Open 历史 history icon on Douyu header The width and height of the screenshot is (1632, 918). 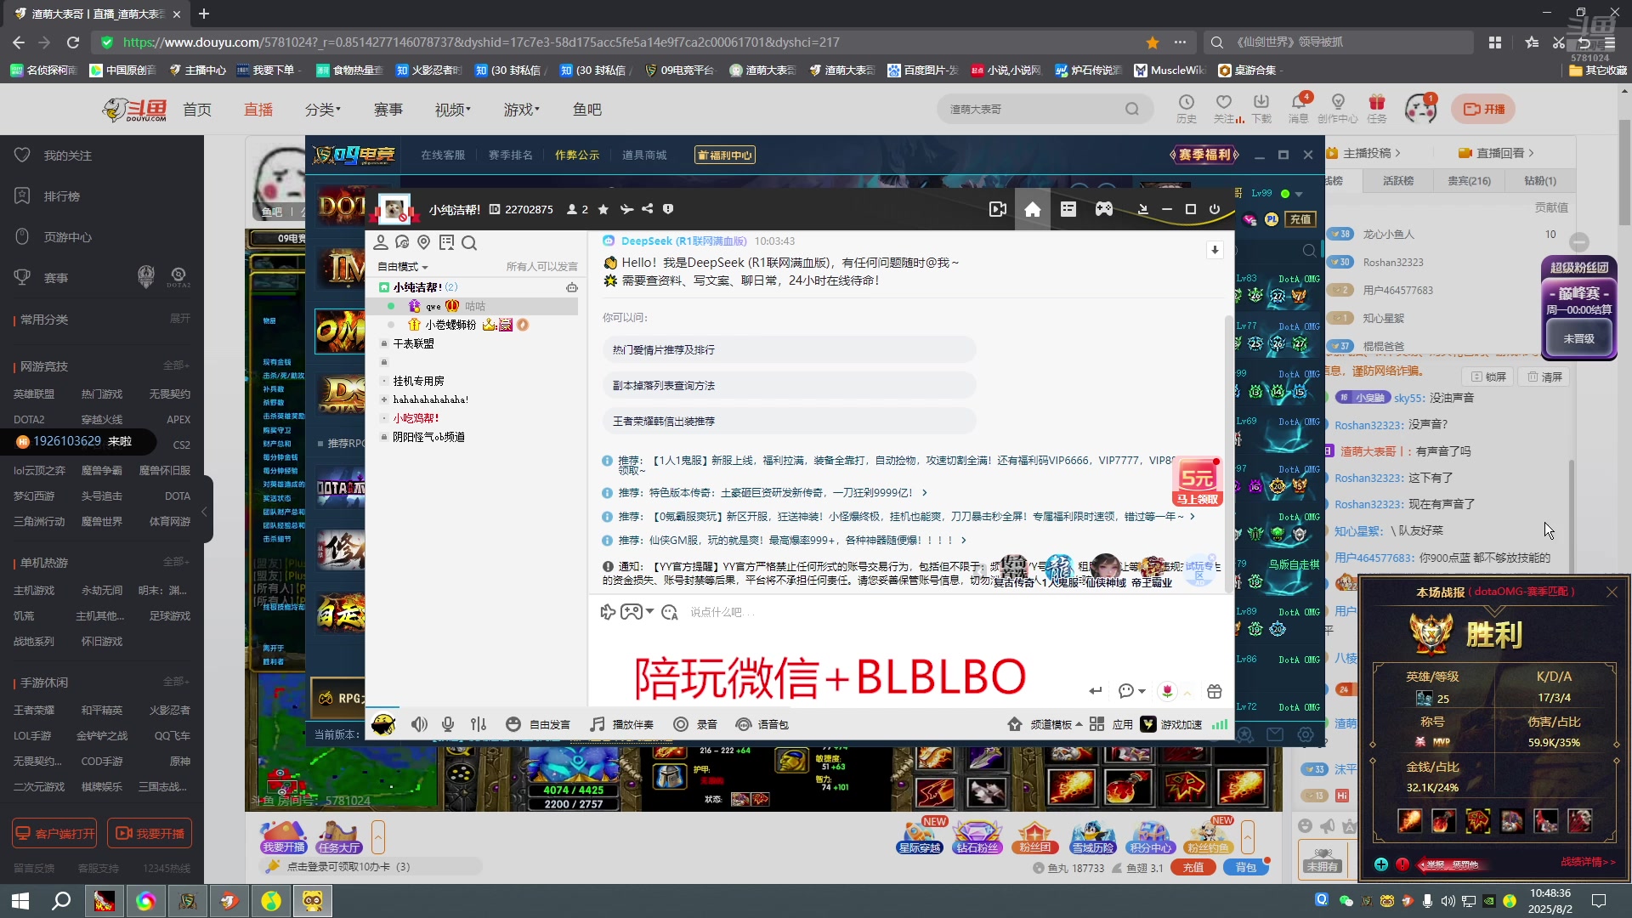[x=1187, y=109]
